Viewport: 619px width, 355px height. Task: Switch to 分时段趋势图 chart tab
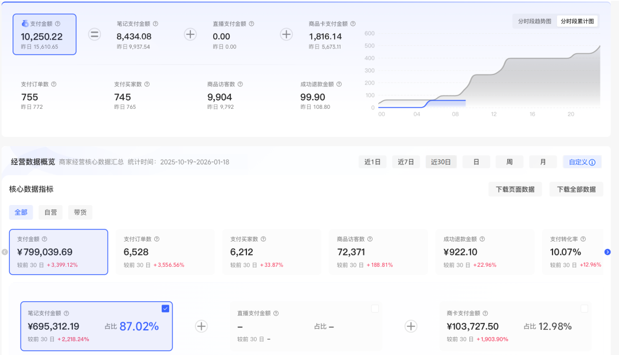click(x=534, y=21)
